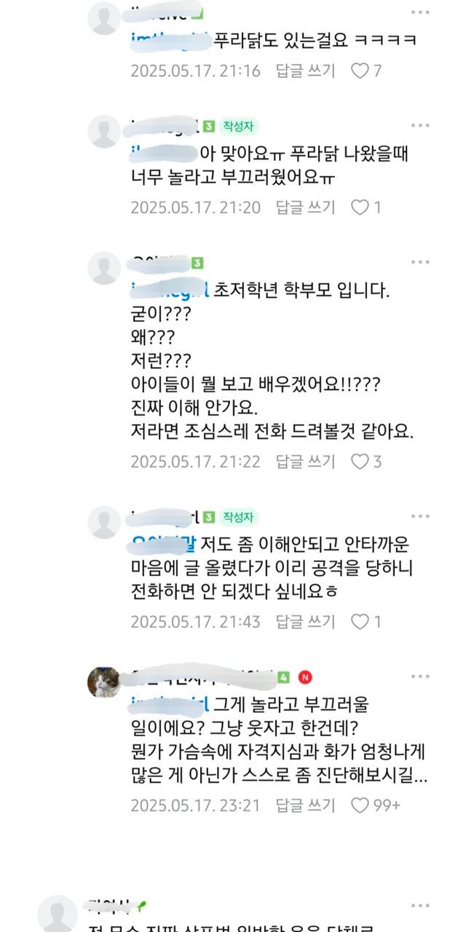Open the cat profile picture
Image resolution: width=466 pixels, height=932 pixels.
(x=104, y=682)
